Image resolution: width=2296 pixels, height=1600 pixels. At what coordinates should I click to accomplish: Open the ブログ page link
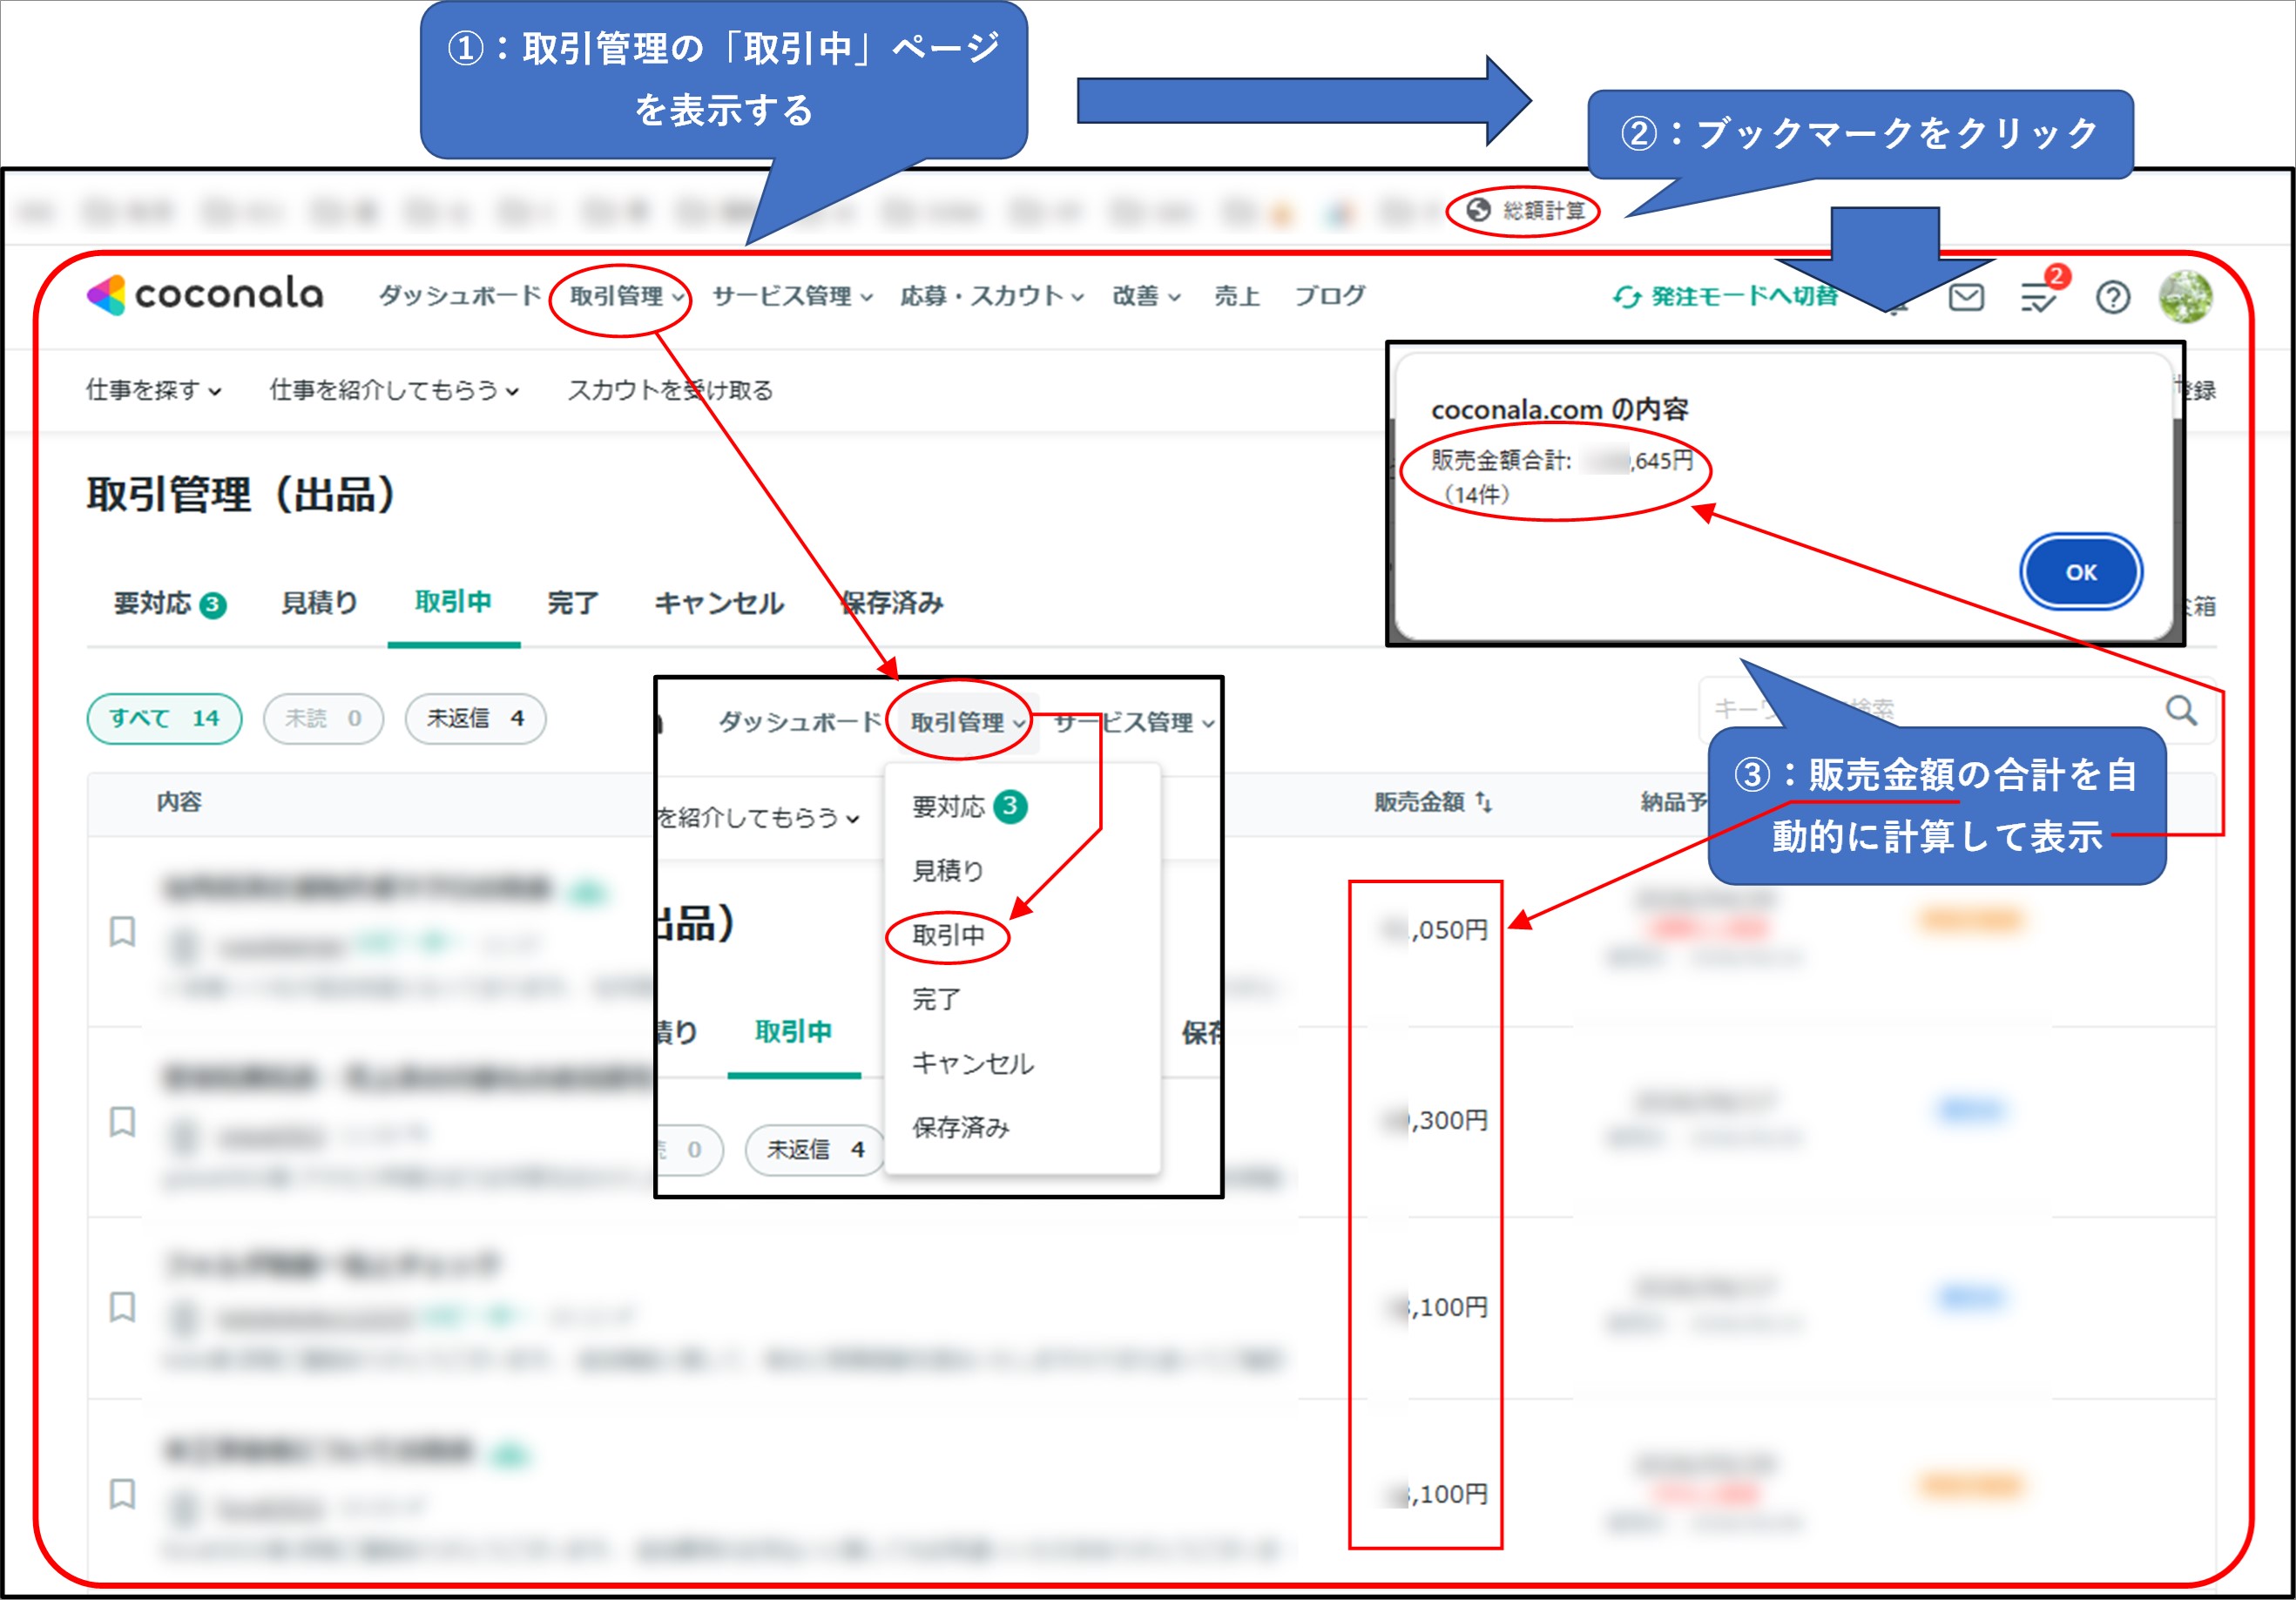pos(1329,296)
